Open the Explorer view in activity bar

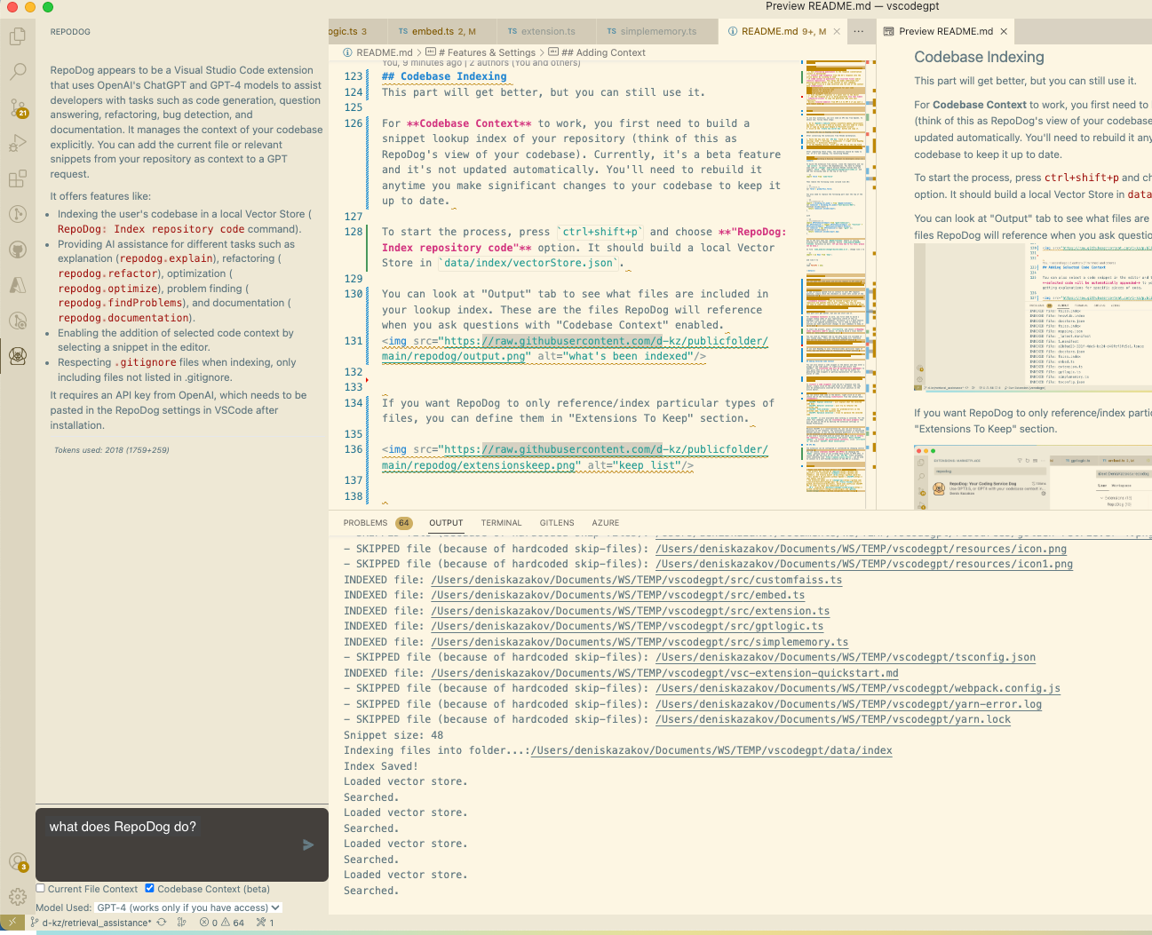(x=18, y=36)
